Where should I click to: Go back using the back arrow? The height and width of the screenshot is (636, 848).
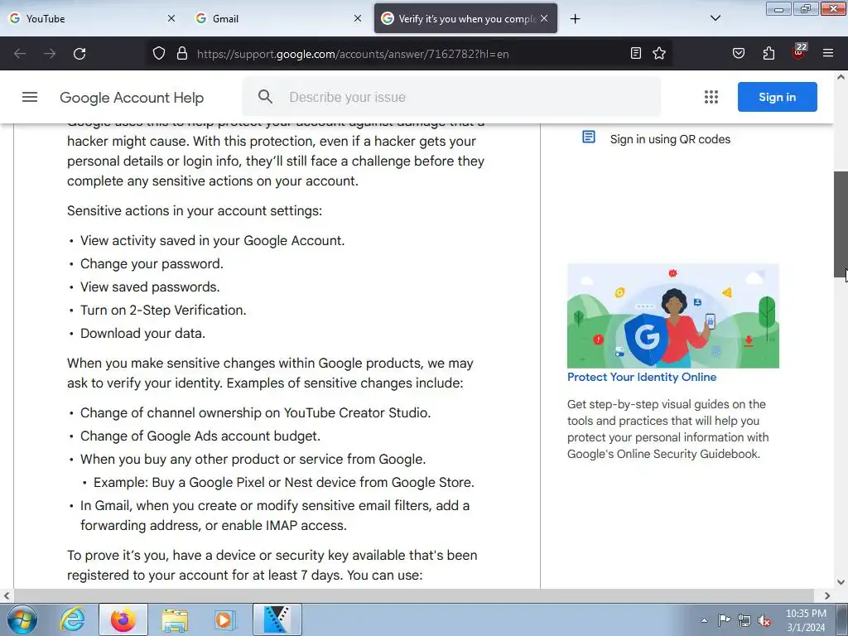[x=20, y=54]
